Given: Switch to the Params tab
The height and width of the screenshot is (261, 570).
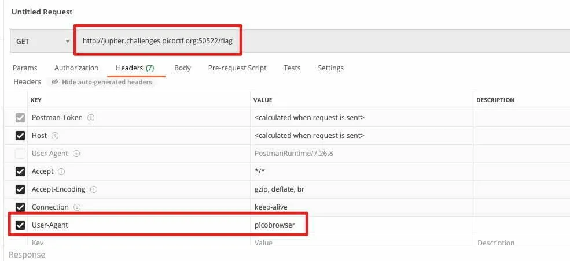Looking at the screenshot, I should tap(25, 68).
